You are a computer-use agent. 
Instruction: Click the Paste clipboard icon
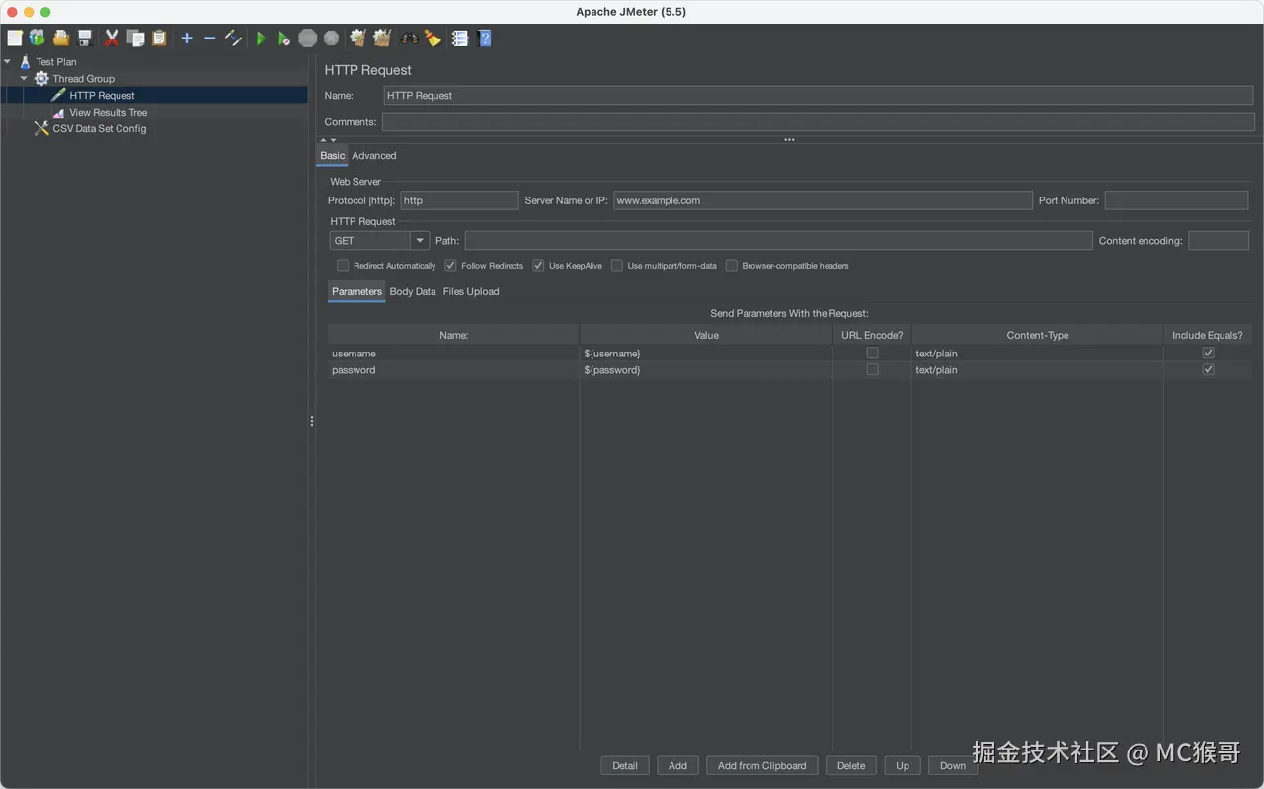pyautogui.click(x=159, y=39)
